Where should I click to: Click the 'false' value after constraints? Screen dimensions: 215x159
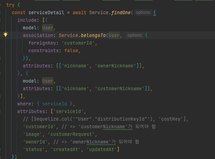pyautogui.click(x=71, y=50)
